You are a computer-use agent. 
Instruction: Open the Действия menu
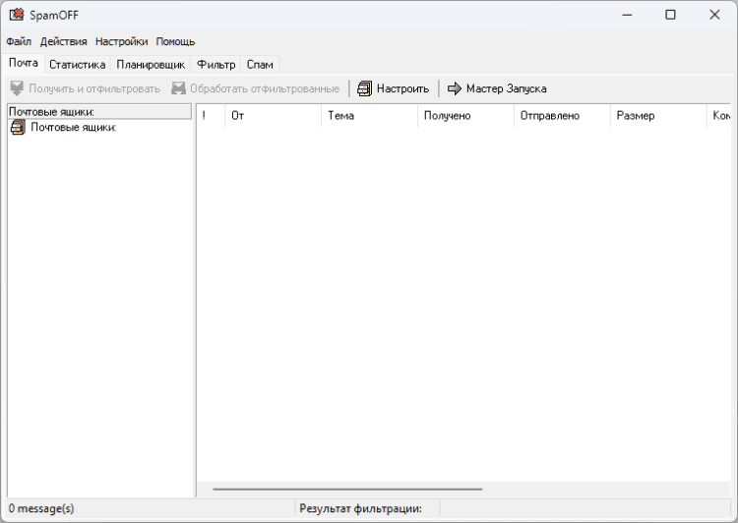(x=64, y=42)
